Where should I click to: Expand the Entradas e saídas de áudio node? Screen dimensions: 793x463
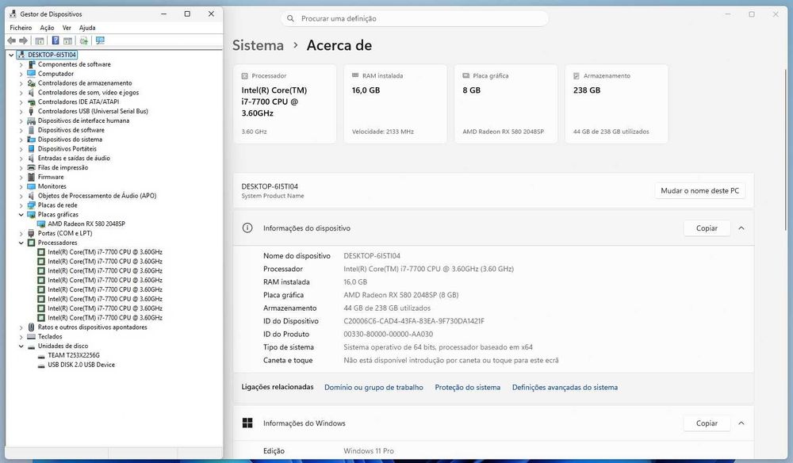21,159
